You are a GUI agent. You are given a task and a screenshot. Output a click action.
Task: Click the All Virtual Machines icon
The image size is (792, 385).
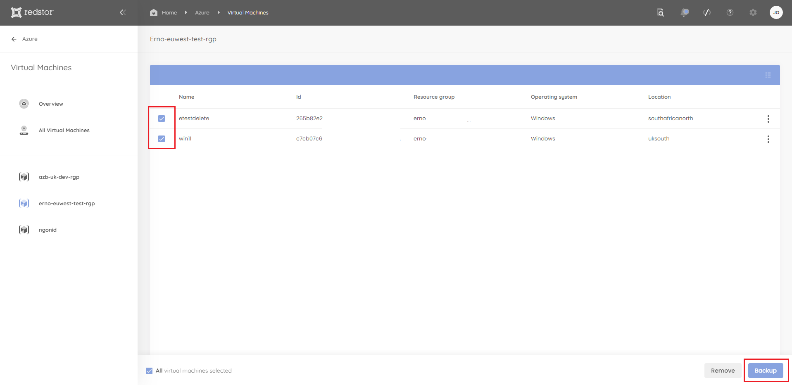coord(24,130)
